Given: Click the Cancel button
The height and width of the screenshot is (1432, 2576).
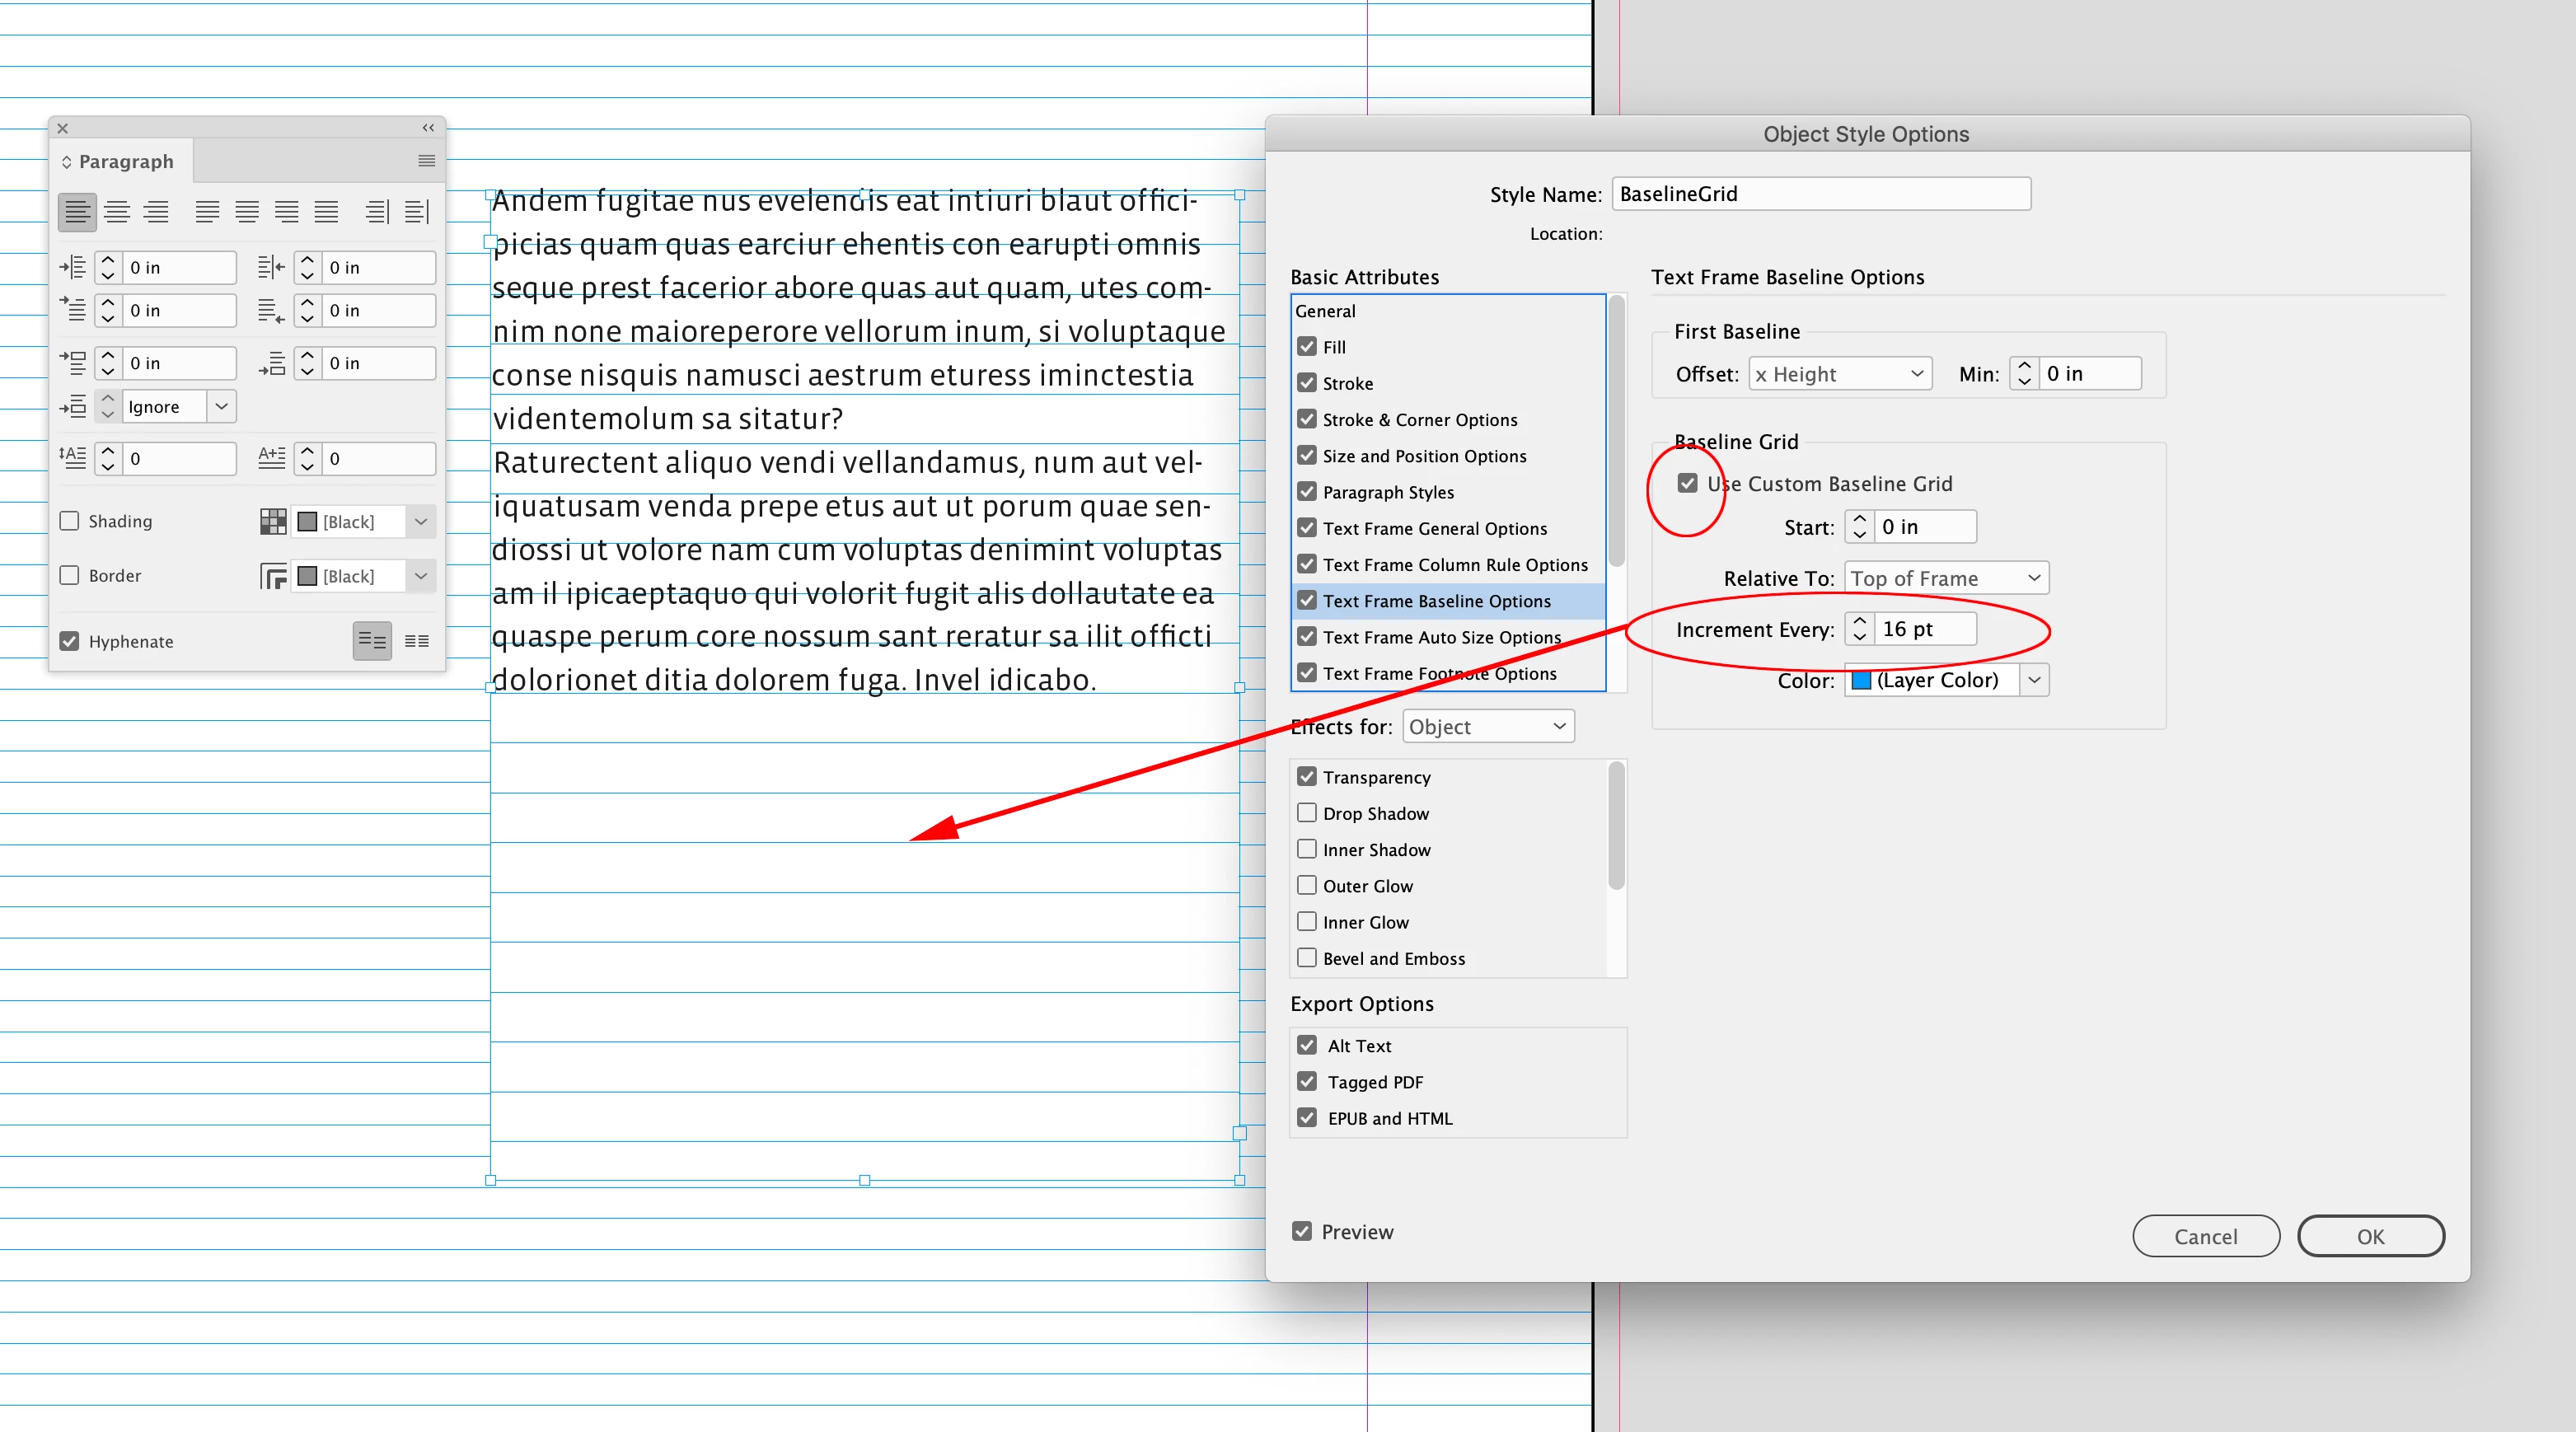Looking at the screenshot, I should 2205,1236.
